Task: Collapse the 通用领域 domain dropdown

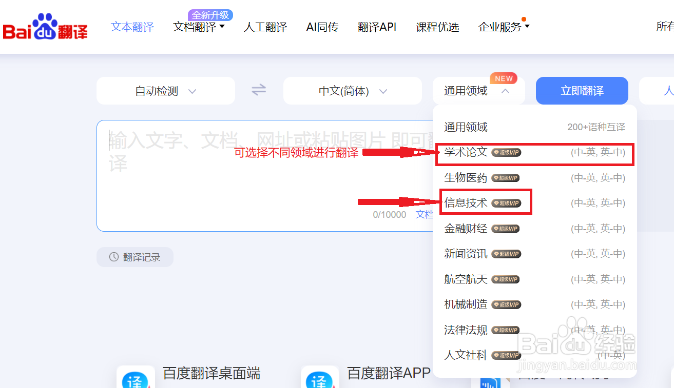Action: pos(478,91)
